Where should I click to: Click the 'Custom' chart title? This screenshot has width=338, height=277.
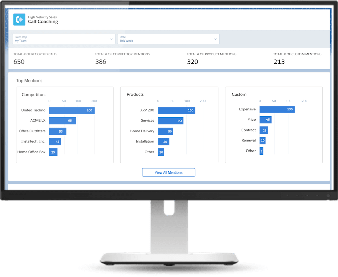pos(239,94)
